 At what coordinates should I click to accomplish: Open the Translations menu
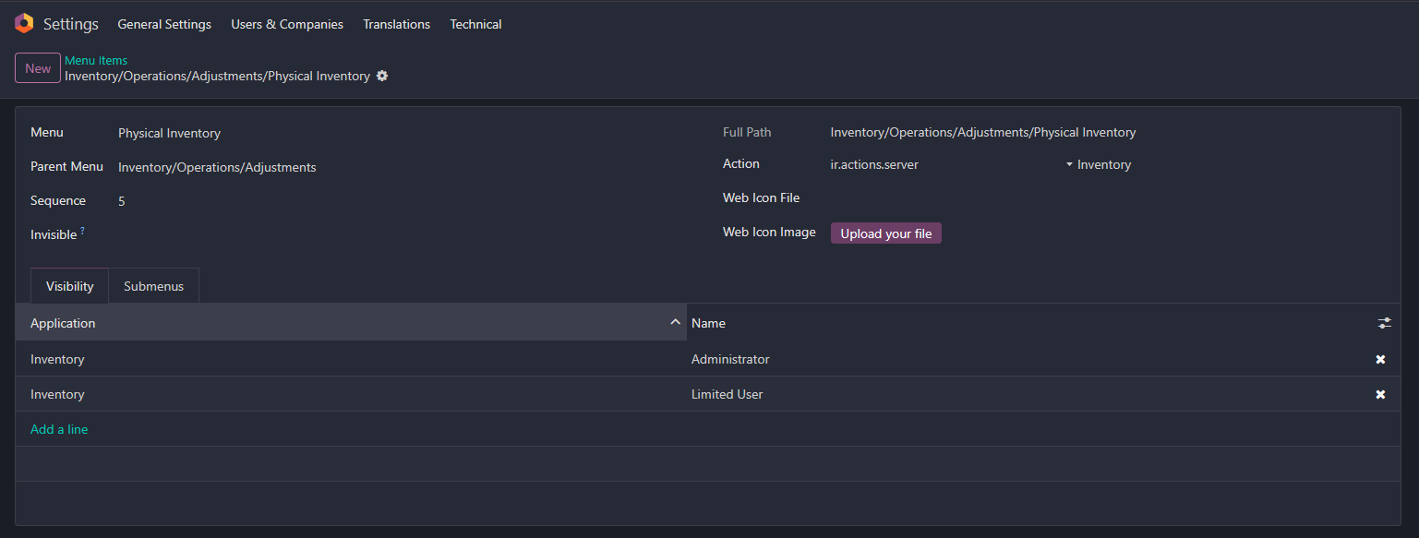tap(396, 24)
